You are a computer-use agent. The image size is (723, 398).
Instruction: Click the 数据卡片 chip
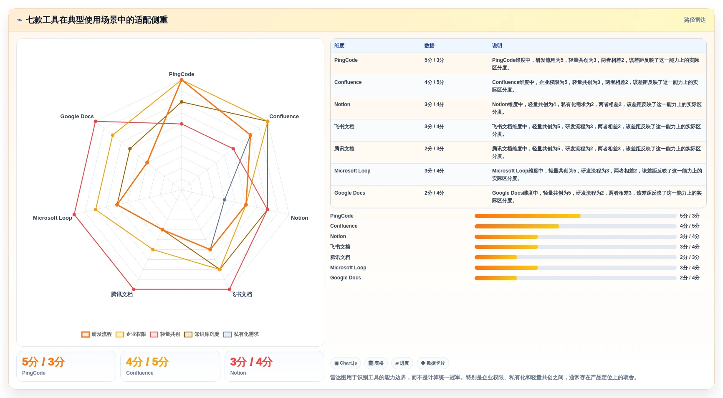pyautogui.click(x=433, y=363)
